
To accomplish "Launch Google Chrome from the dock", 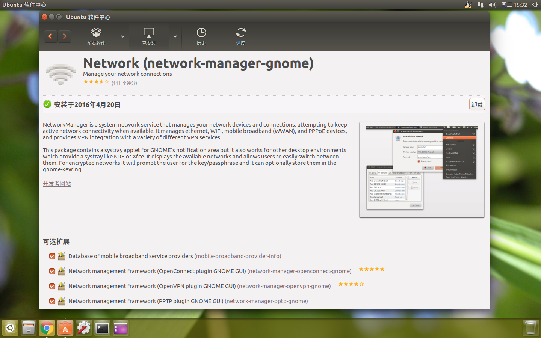I will [47, 328].
